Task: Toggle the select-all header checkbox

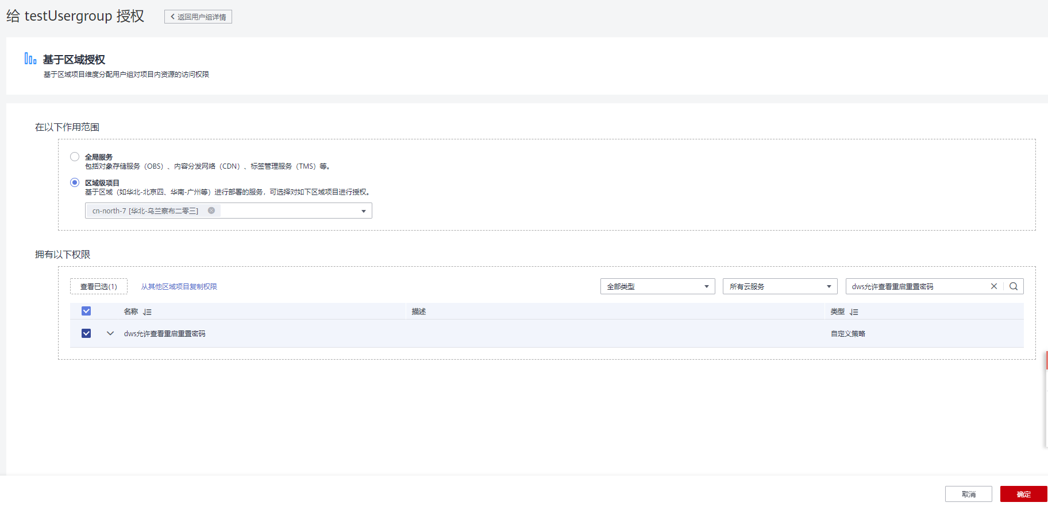Action: [86, 311]
